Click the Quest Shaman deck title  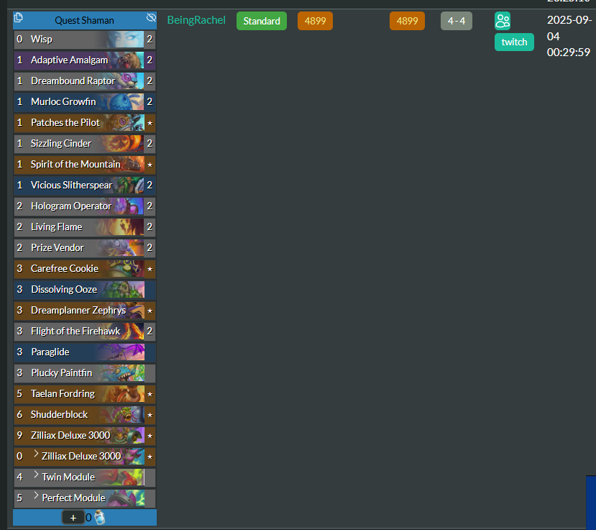[84, 21]
